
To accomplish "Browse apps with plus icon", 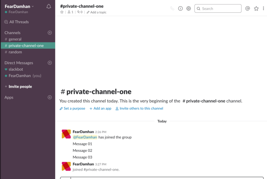I will (x=50, y=97).
